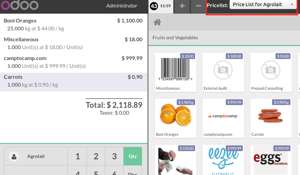Click the Odoo logo
Screen dimensions: 300x175
19,5
